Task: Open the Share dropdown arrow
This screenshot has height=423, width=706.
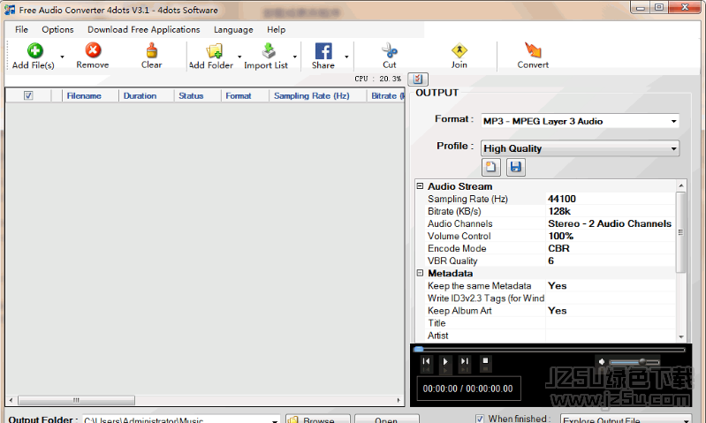Action: [346, 57]
